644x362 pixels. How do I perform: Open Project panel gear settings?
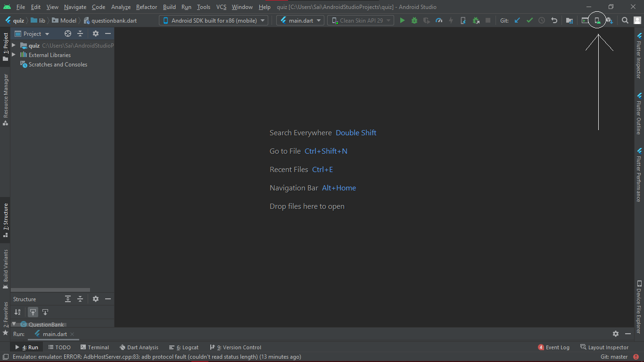[96, 33]
